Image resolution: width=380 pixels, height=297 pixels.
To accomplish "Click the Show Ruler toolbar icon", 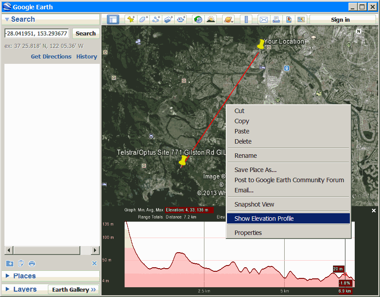I will coord(246,20).
